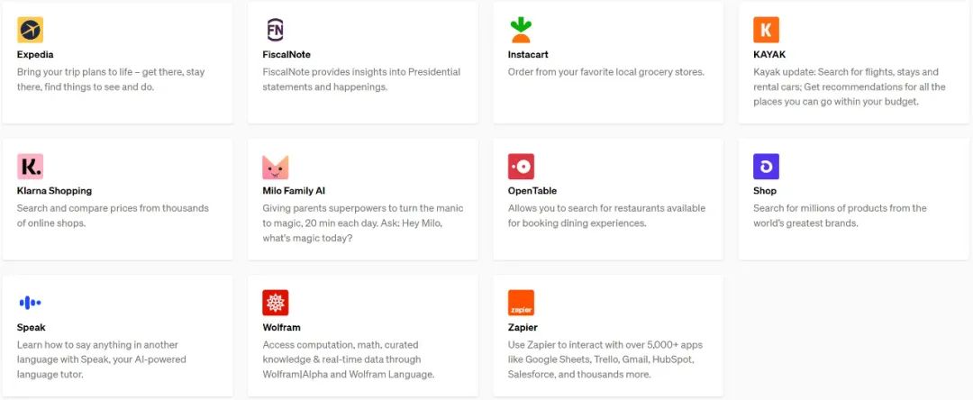Image resolution: width=973 pixels, height=400 pixels.
Task: Click the KAYAK plugin description text
Action: pyautogui.click(x=849, y=86)
